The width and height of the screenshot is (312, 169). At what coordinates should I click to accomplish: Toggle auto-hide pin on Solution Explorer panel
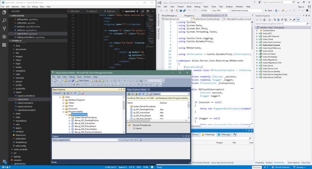(306, 15)
